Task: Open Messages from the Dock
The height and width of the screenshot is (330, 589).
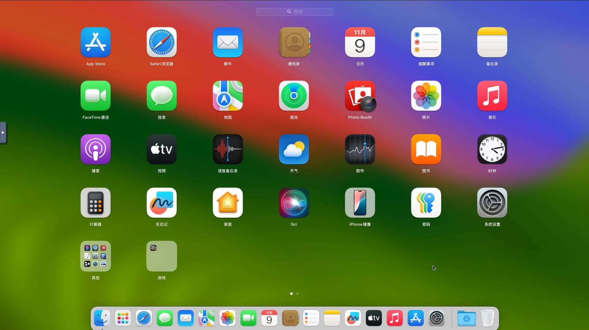Action: (x=165, y=318)
